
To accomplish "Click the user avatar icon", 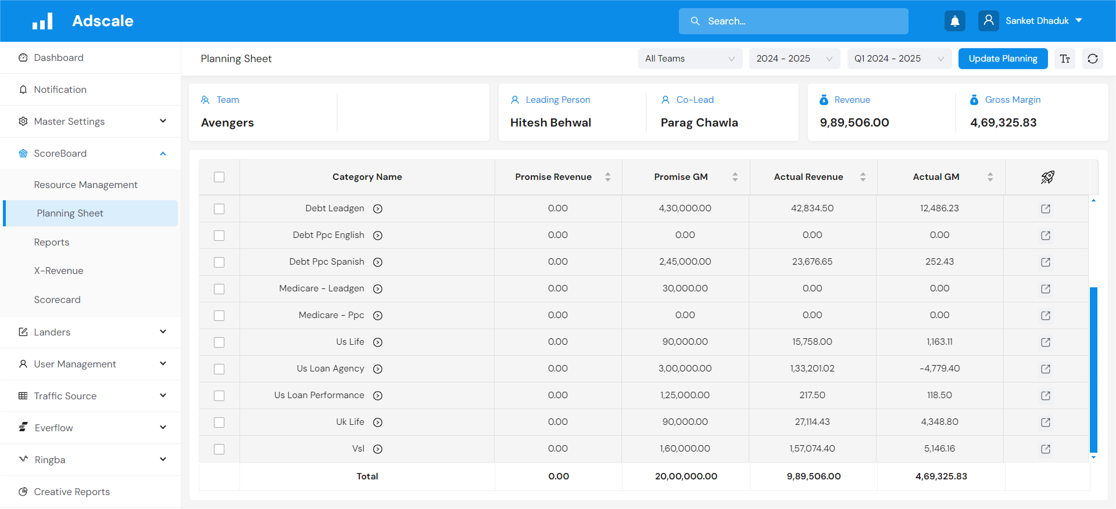I will click(989, 21).
